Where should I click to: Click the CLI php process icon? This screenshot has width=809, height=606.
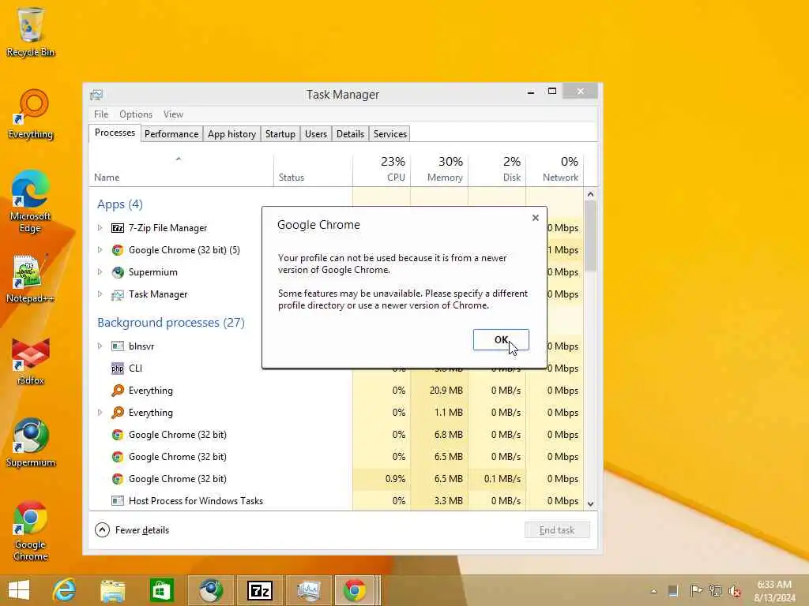(118, 368)
